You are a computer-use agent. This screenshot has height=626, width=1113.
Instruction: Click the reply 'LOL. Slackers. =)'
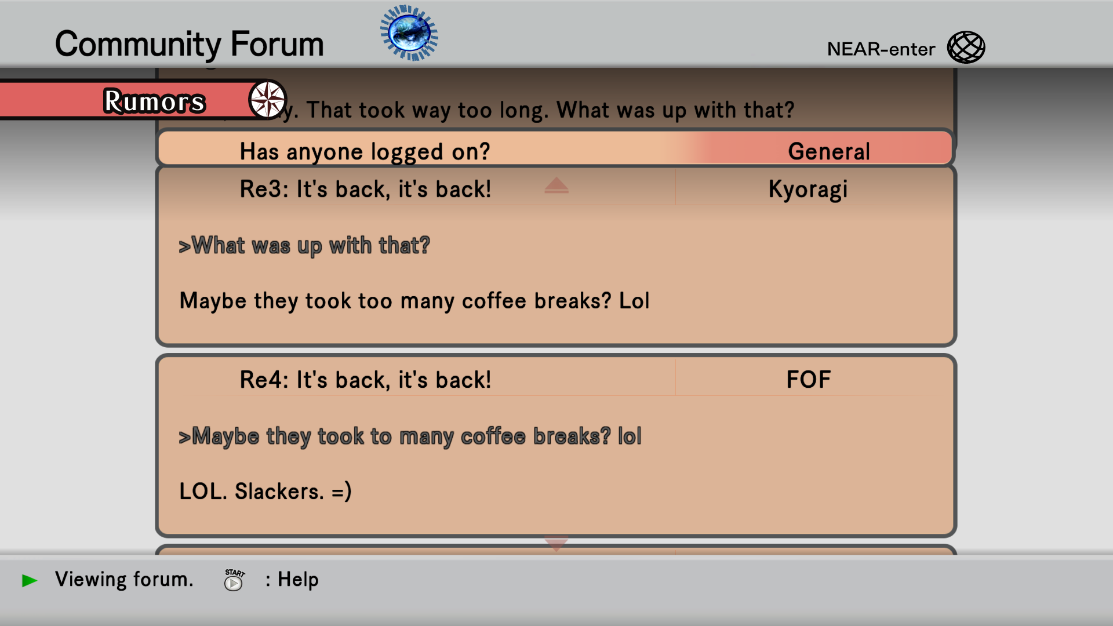265,492
